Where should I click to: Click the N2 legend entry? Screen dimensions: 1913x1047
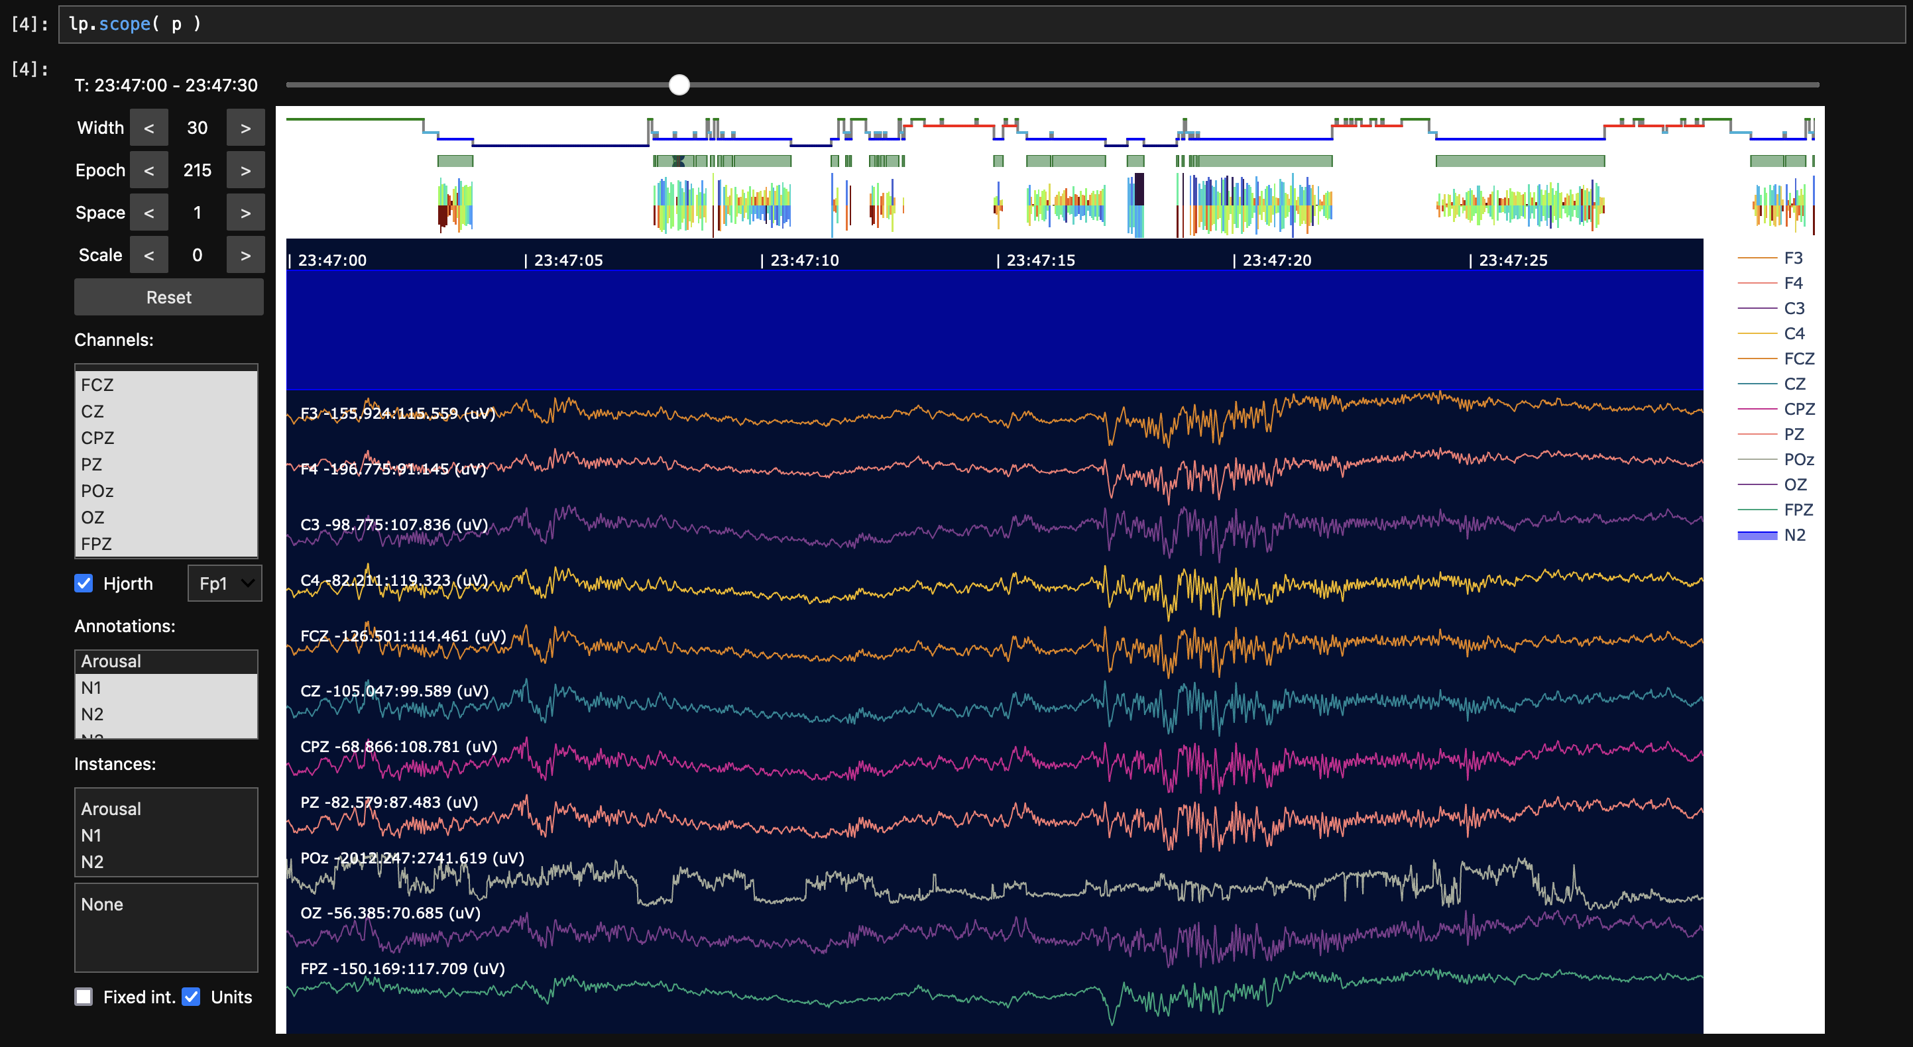coord(1794,535)
